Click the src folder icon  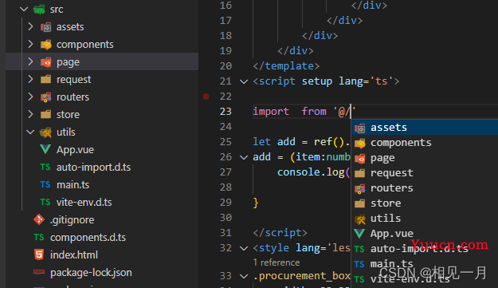(39, 10)
